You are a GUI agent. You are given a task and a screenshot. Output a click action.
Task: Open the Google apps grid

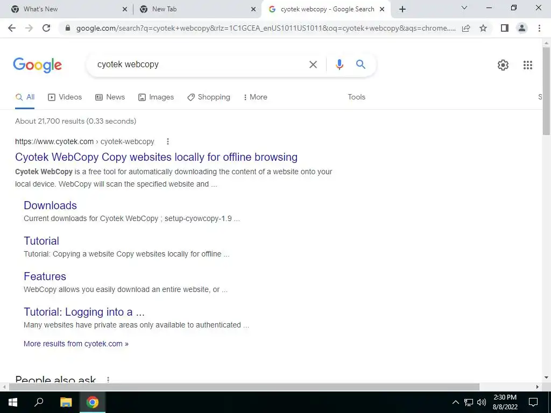(527, 65)
